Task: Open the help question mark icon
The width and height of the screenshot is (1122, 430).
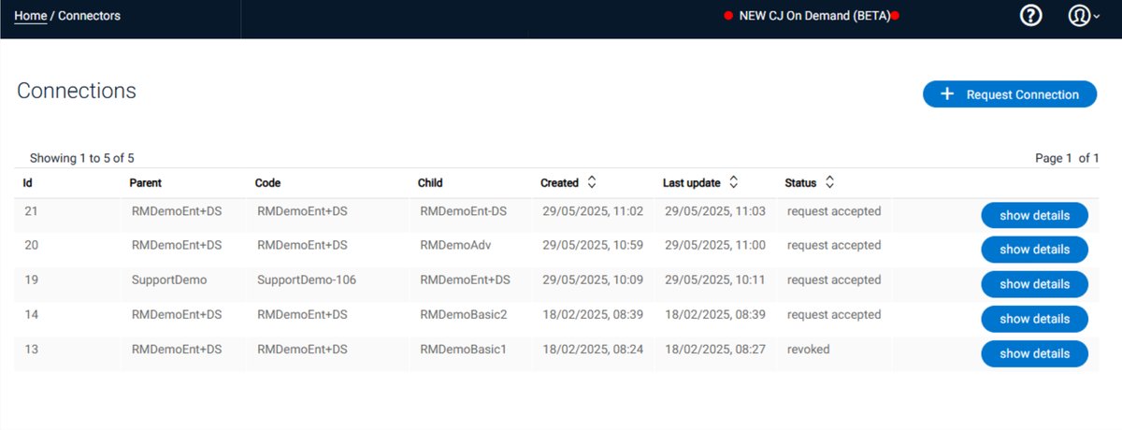Action: pyautogui.click(x=1031, y=16)
